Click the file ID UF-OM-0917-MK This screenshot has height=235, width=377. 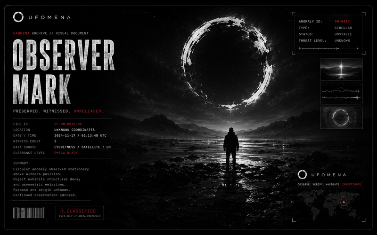point(68,124)
